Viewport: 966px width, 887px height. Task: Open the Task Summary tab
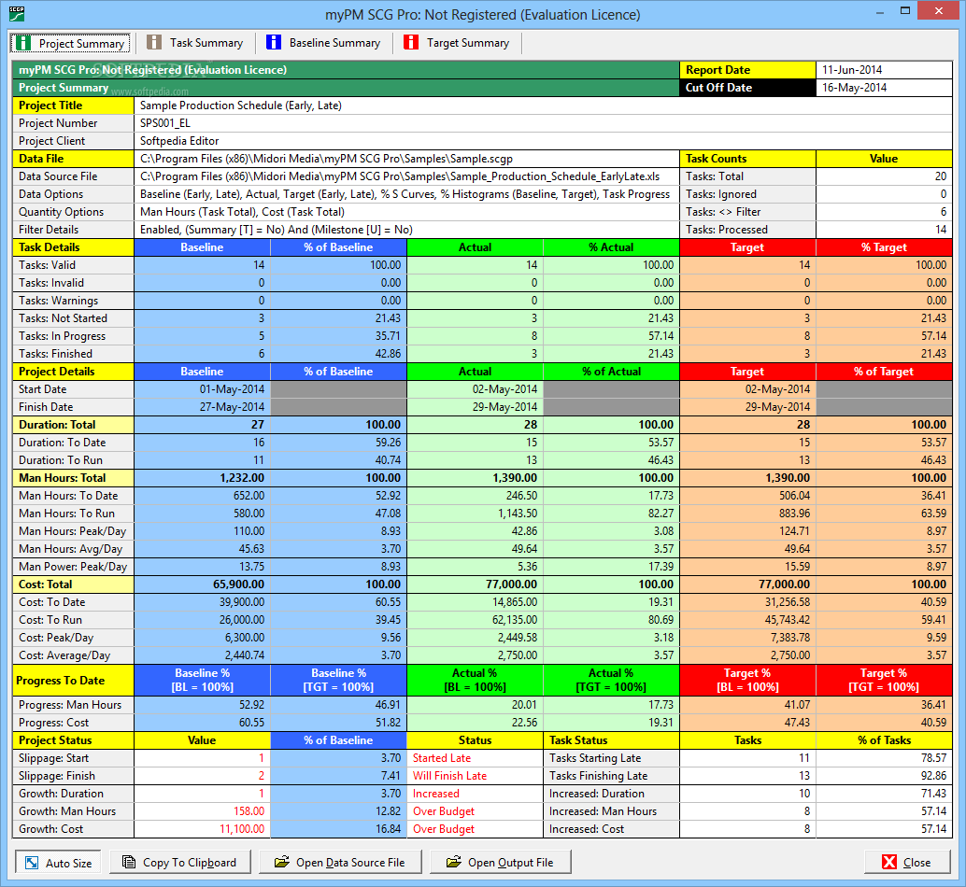pos(195,42)
